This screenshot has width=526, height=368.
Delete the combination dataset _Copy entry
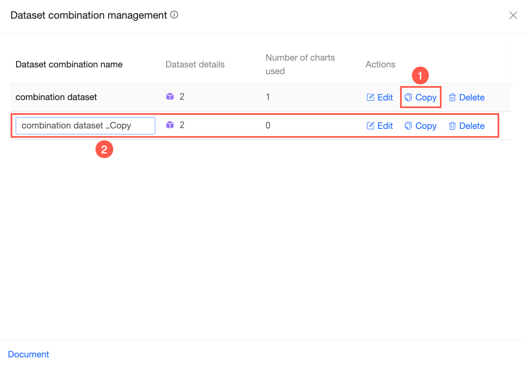[467, 126]
